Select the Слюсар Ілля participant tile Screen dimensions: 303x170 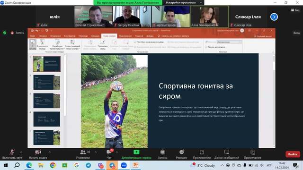[248, 17]
